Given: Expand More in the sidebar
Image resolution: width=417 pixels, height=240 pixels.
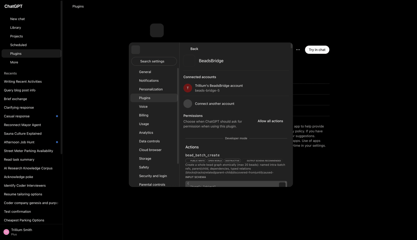Looking at the screenshot, I should click(31, 62).
